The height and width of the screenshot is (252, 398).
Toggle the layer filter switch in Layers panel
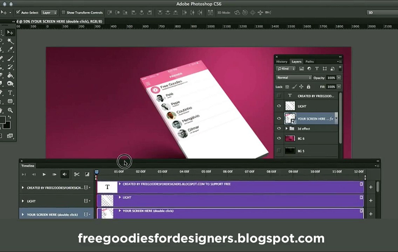tap(340, 69)
